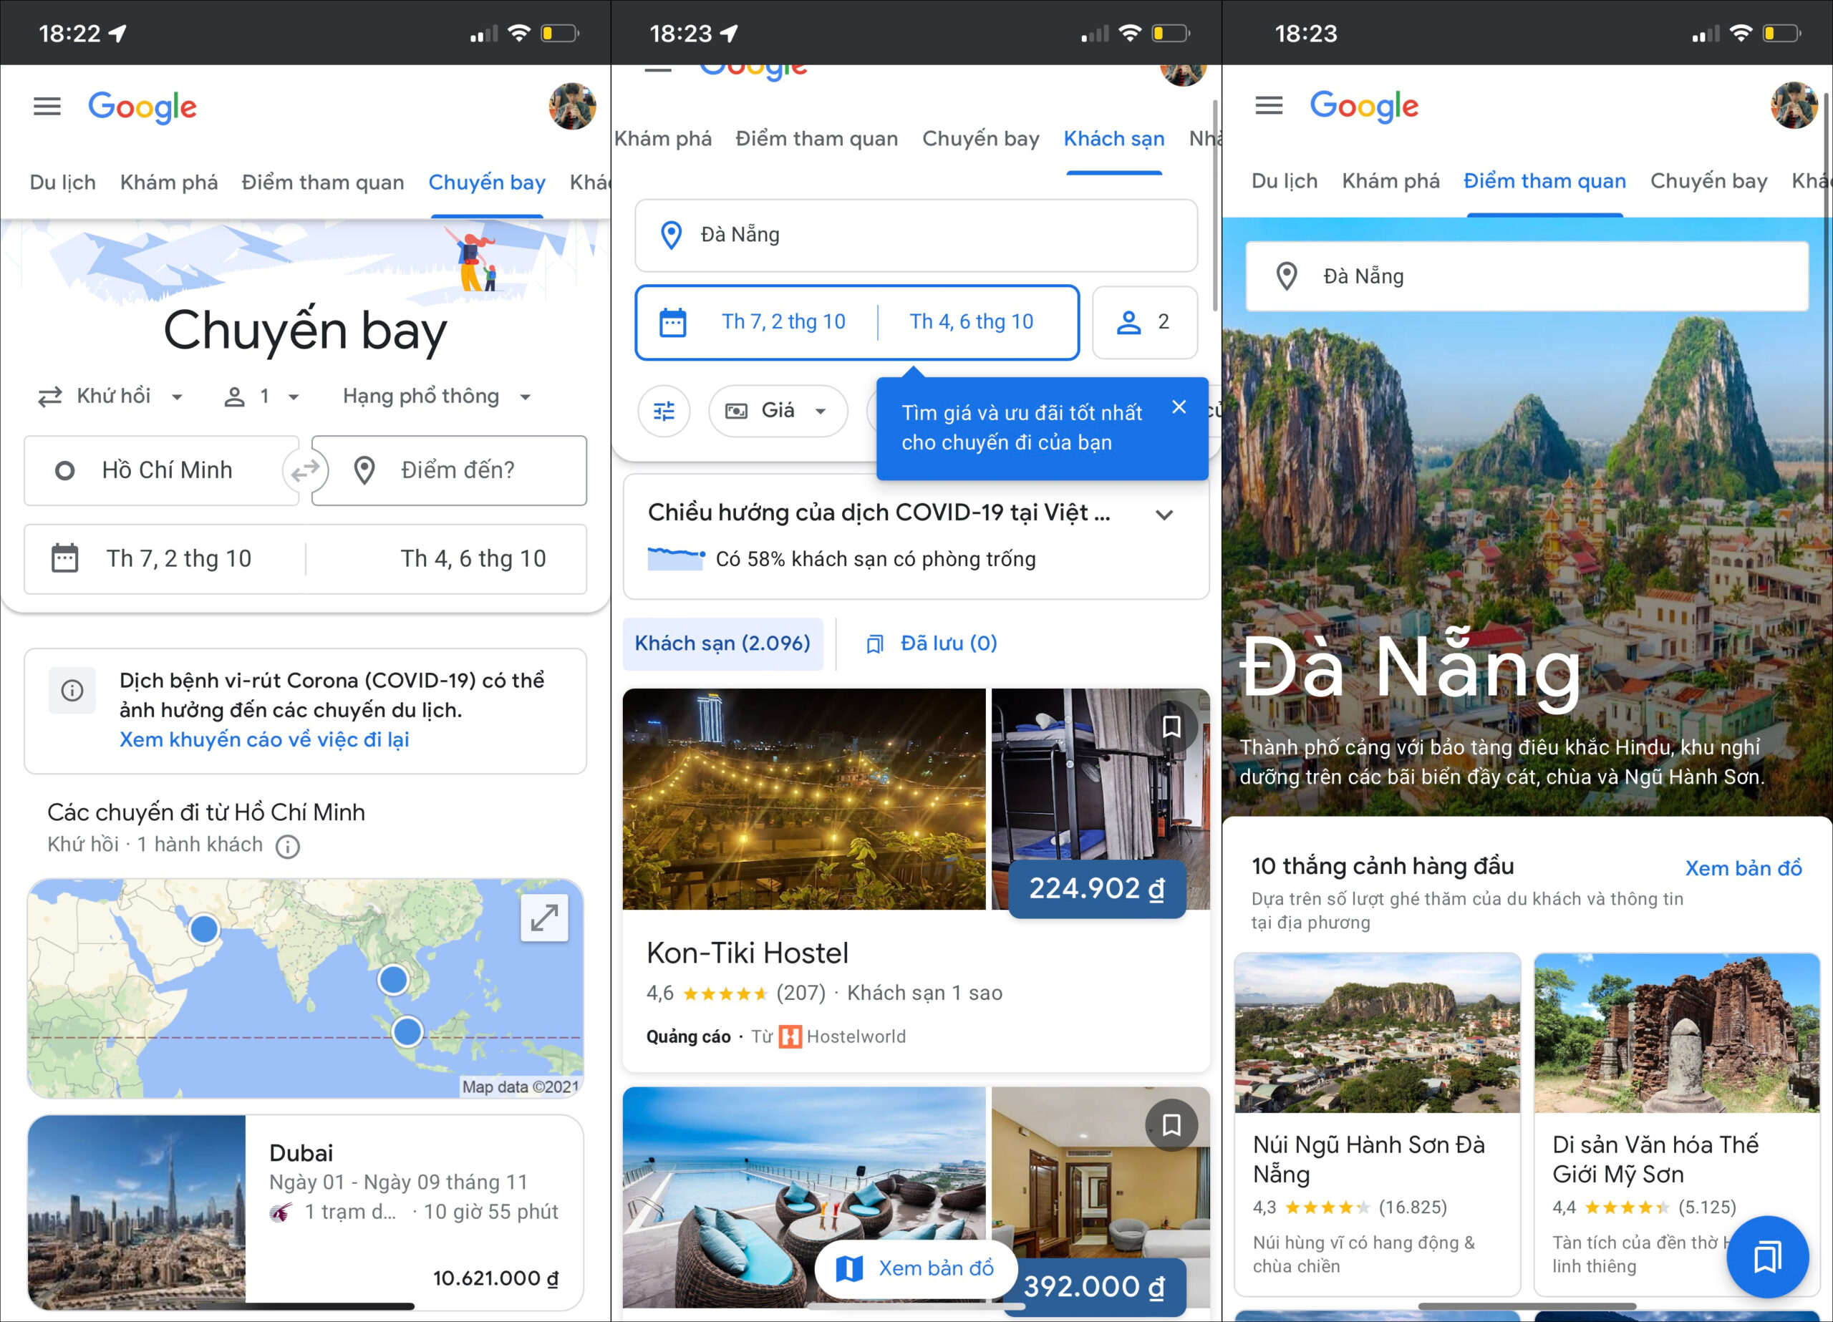The height and width of the screenshot is (1322, 1833).
Task: Close the 'Tìm giá và ưu đãi' tooltip
Action: click(1179, 407)
